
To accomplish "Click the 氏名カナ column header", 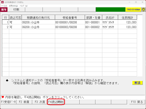I will click(110, 17).
